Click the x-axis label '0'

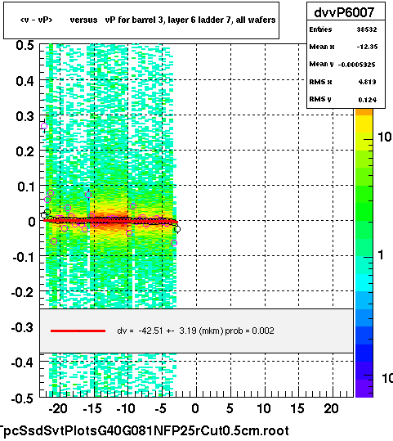coord(195,408)
